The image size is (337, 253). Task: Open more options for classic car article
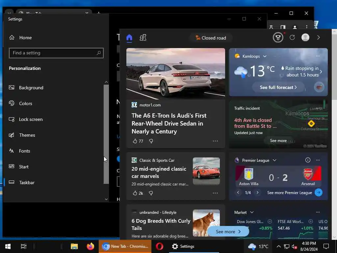coord(215,193)
